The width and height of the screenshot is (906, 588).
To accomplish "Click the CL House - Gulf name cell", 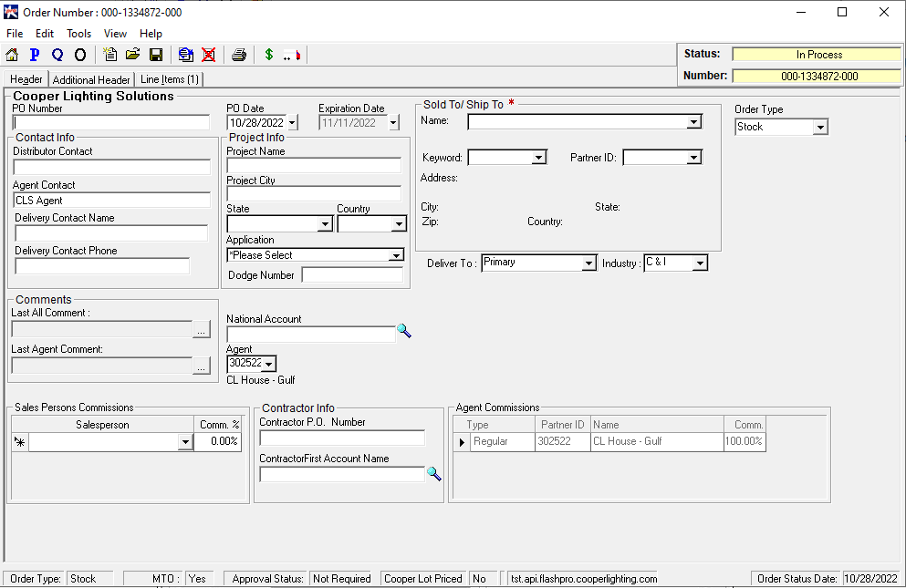I will coord(657,442).
